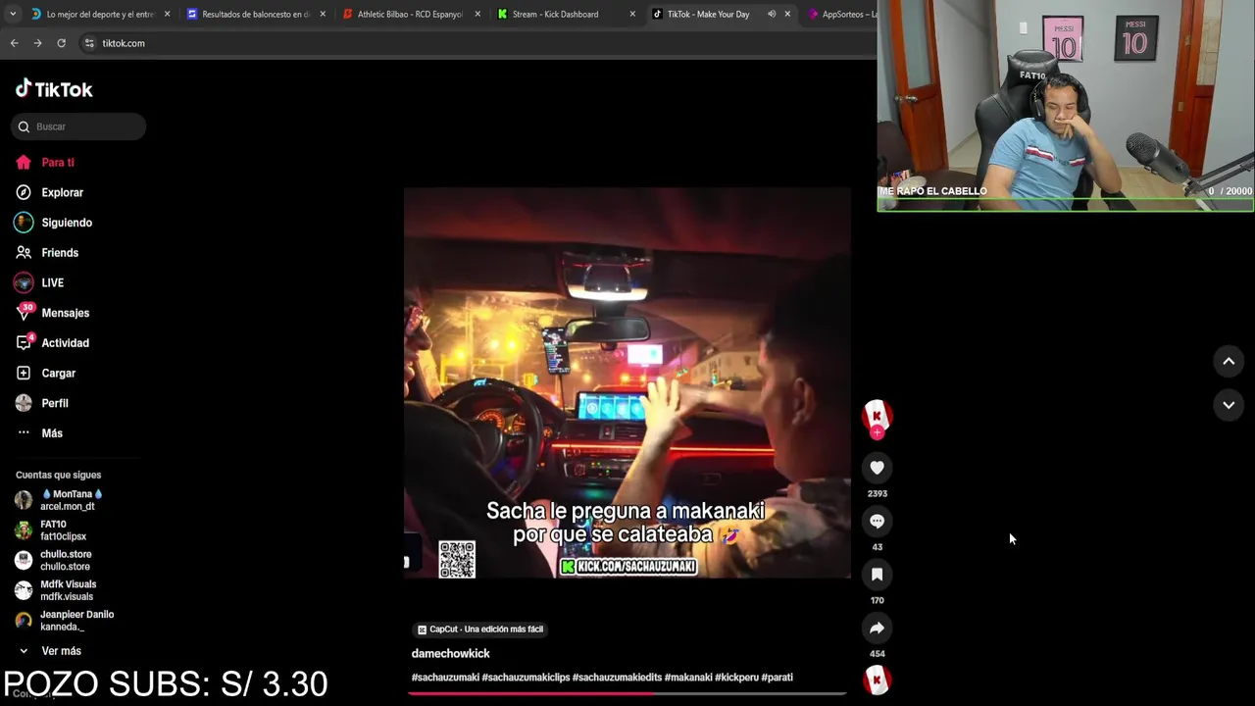Save video with bookmark icon
This screenshot has height=706, width=1255.
tap(877, 575)
